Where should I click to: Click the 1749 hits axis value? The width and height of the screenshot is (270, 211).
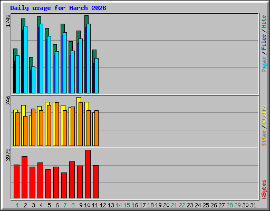[x=8, y=21]
